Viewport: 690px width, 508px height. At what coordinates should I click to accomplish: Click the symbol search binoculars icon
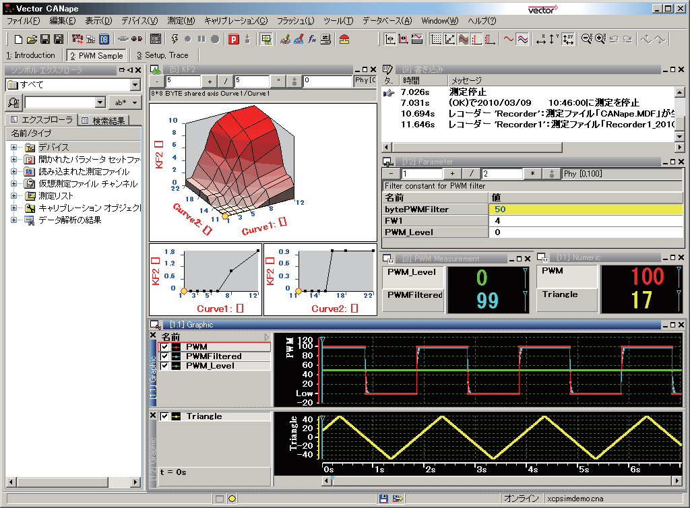click(13, 102)
